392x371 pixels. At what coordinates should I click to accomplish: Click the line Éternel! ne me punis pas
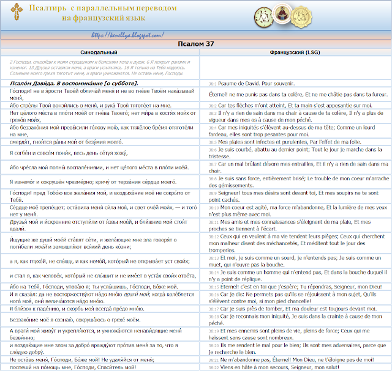[x=298, y=95]
